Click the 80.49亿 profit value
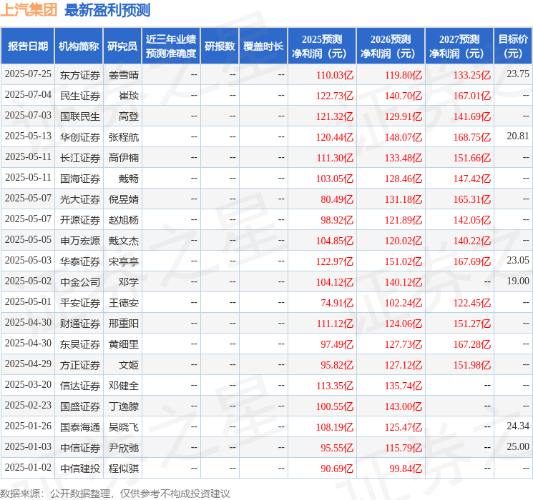This screenshot has width=533, height=500. click(x=337, y=199)
